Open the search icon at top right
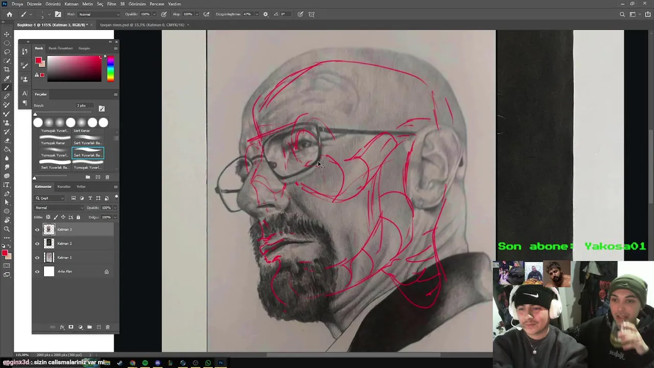Viewport: 654px width, 368px height. click(x=622, y=14)
